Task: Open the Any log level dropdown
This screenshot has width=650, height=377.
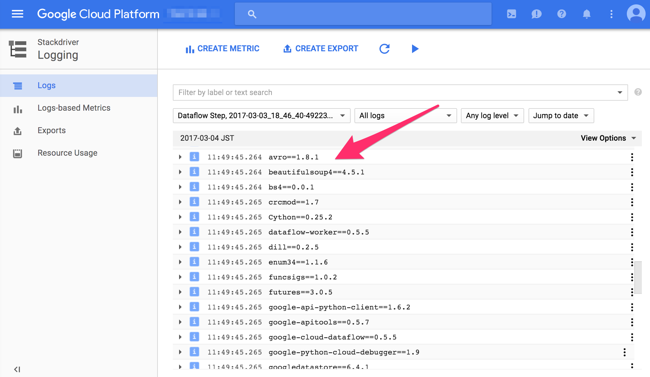Action: 492,116
